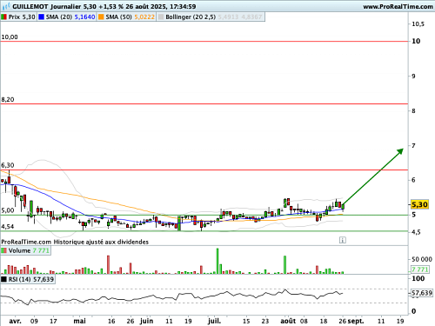This screenshot has height=326, width=435.
Task: Select the 10,00 red resistance line
Action: [x=204, y=42]
